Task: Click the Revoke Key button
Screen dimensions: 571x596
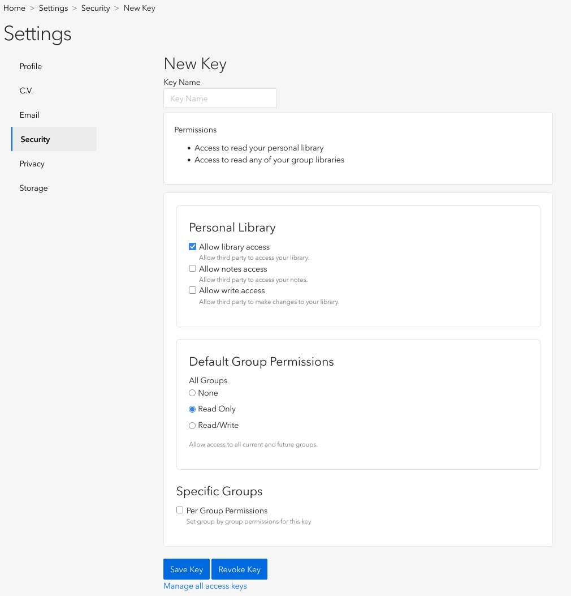Action: (x=239, y=569)
